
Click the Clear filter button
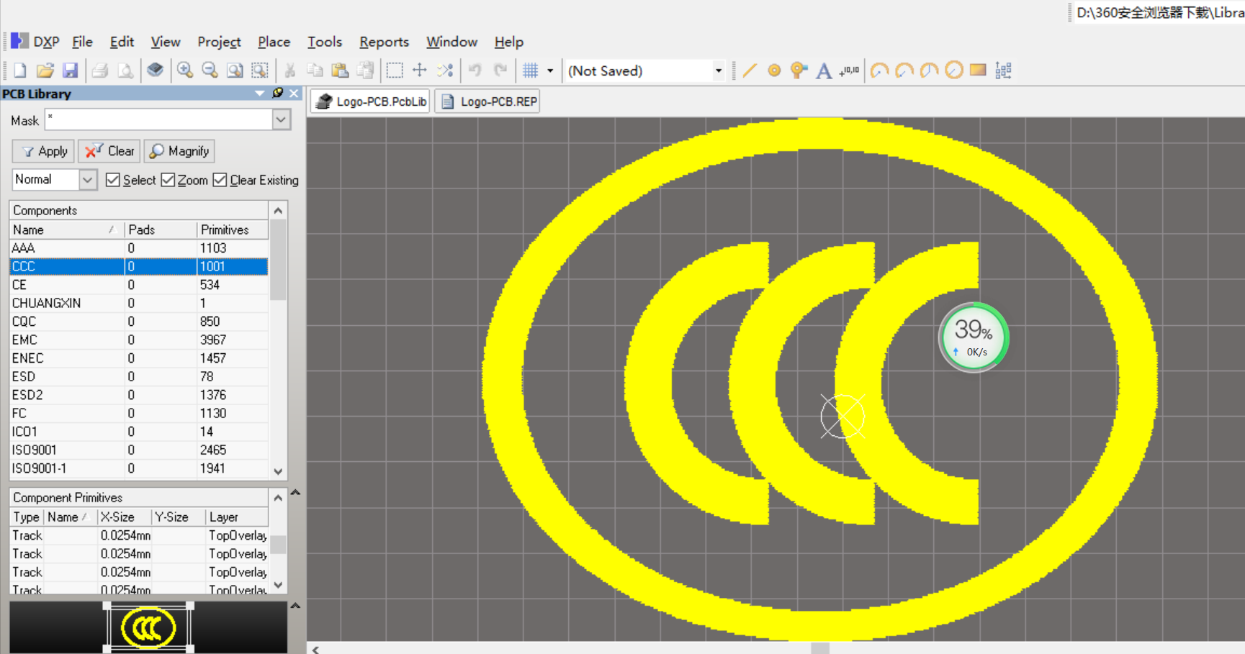coord(109,151)
